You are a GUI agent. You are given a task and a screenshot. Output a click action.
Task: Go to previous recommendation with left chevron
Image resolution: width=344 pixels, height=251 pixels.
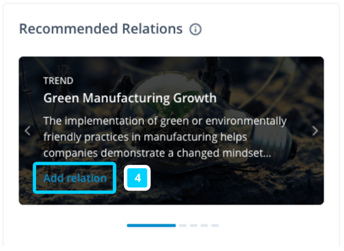[28, 131]
